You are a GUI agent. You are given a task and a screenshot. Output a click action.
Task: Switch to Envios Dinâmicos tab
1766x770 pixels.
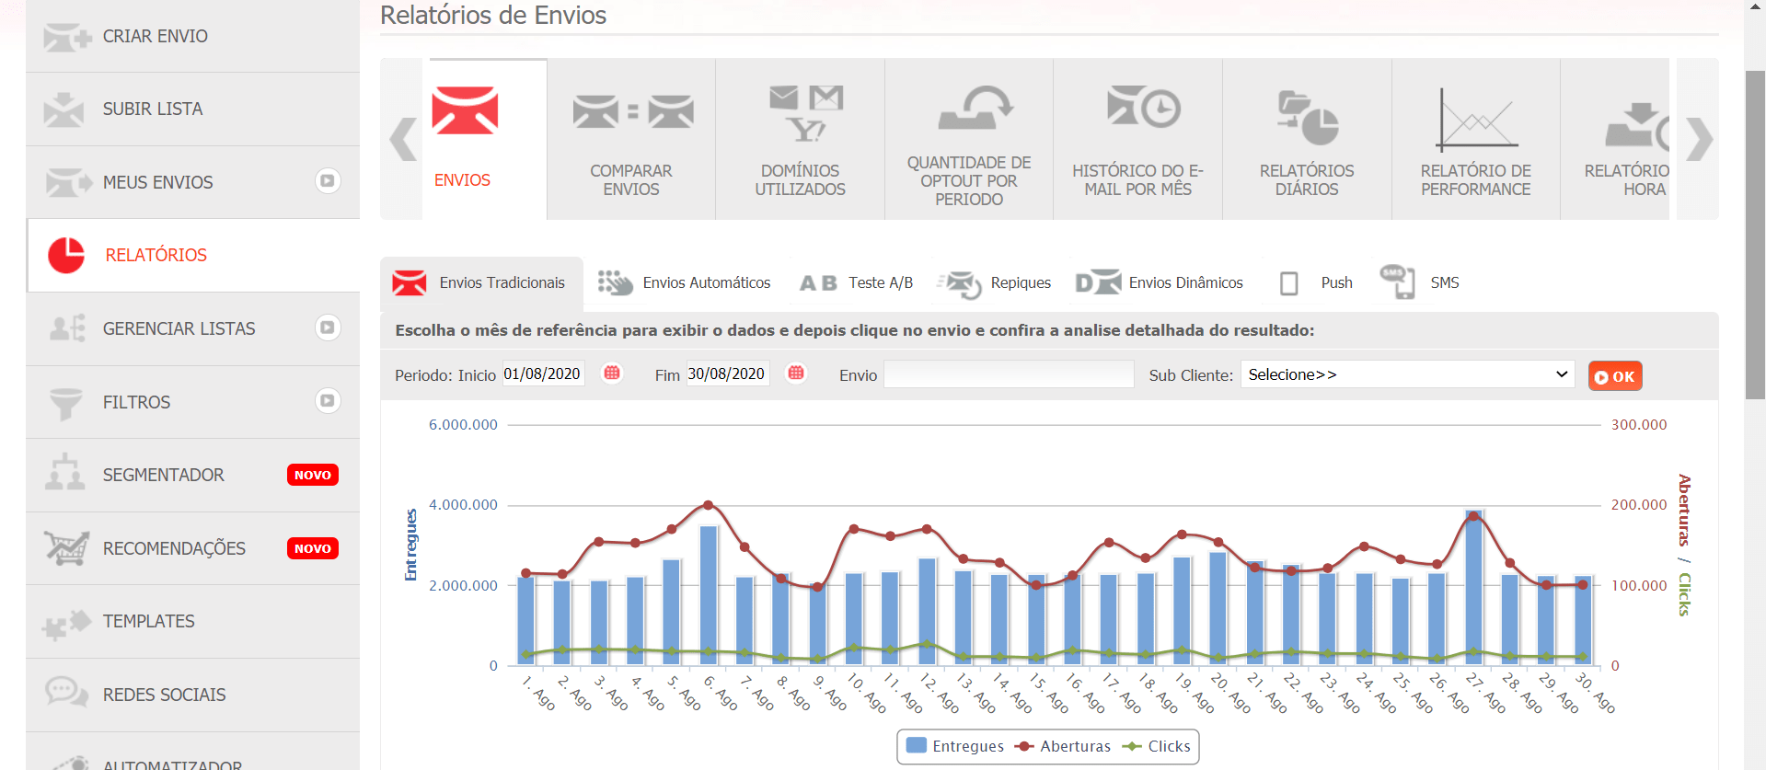coord(1185,283)
